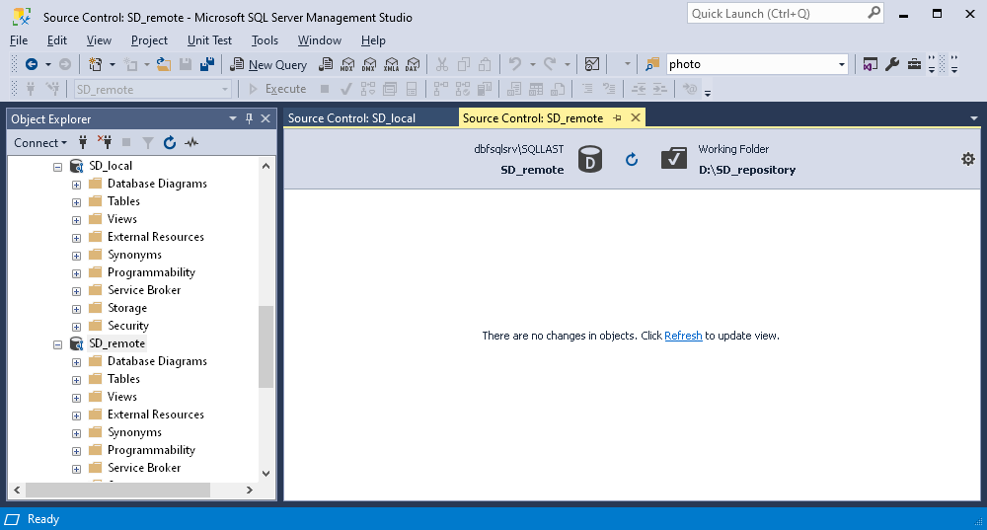
Task: Click the Object Explorer scroll down arrow
Action: point(266,474)
